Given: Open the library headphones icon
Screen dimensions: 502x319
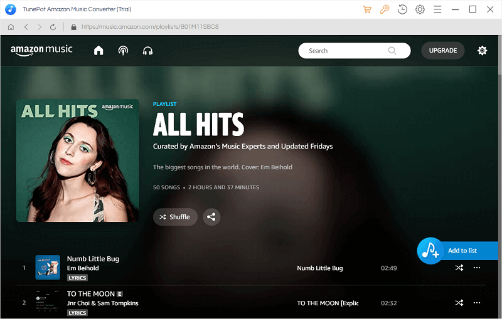Looking at the screenshot, I should pos(148,51).
